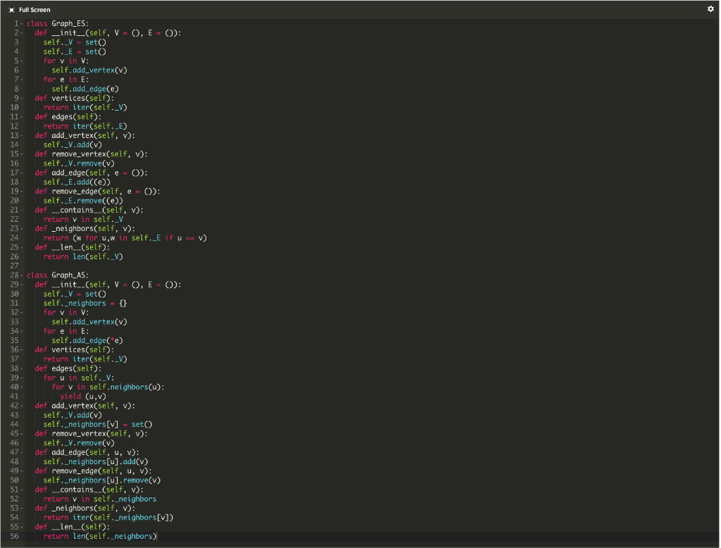The width and height of the screenshot is (721, 548).
Task: Fold vertices method at line 9
Action: pyautogui.click(x=22, y=99)
